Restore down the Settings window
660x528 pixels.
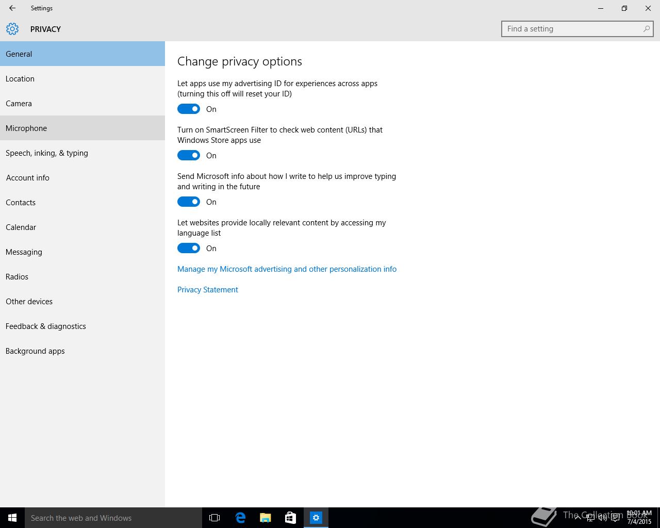click(624, 8)
